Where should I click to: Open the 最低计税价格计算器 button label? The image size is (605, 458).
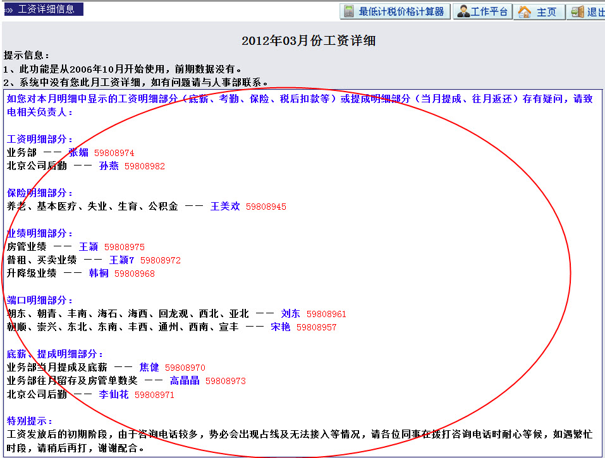click(x=401, y=12)
